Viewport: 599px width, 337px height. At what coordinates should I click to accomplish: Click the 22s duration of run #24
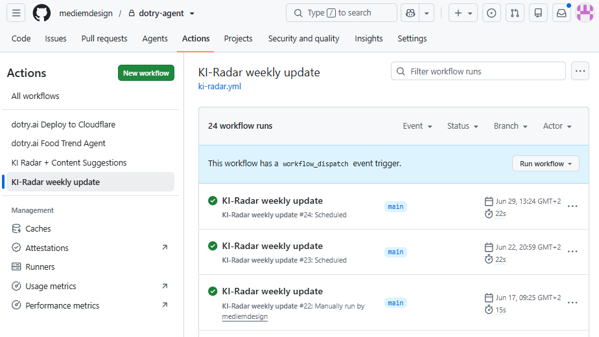point(500,214)
